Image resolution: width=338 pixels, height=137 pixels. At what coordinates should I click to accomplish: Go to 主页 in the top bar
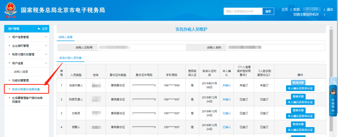284,9
